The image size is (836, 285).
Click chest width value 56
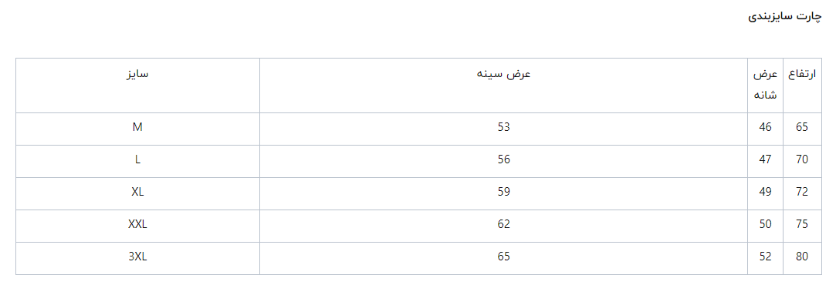point(504,159)
